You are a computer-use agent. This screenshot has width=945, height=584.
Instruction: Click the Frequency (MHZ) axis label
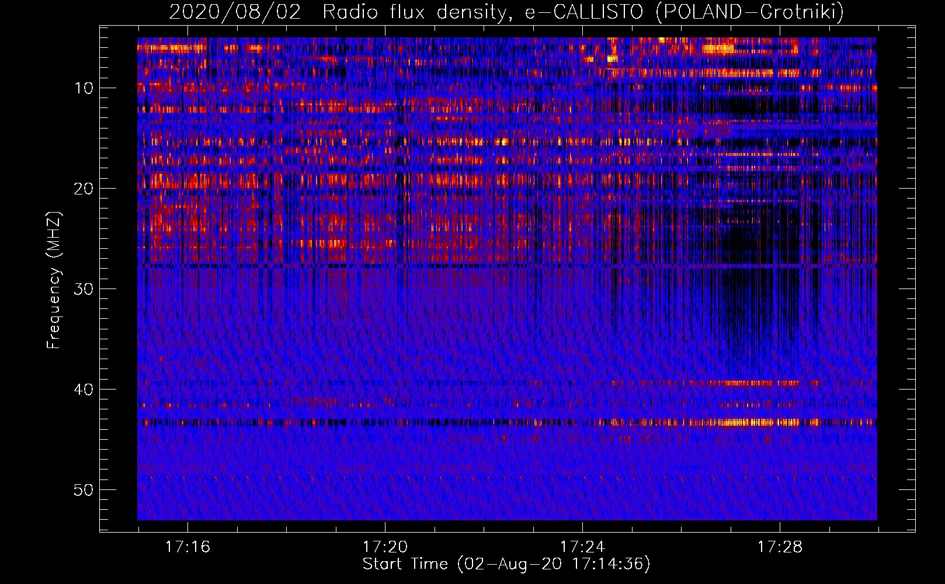pyautogui.click(x=54, y=280)
